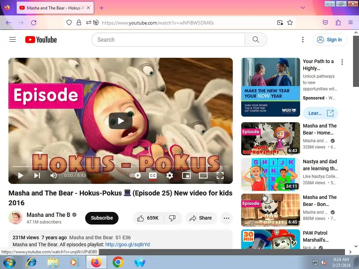This screenshot has height=269, width=359.
Task: Go back to previous page
Action: 8,23
